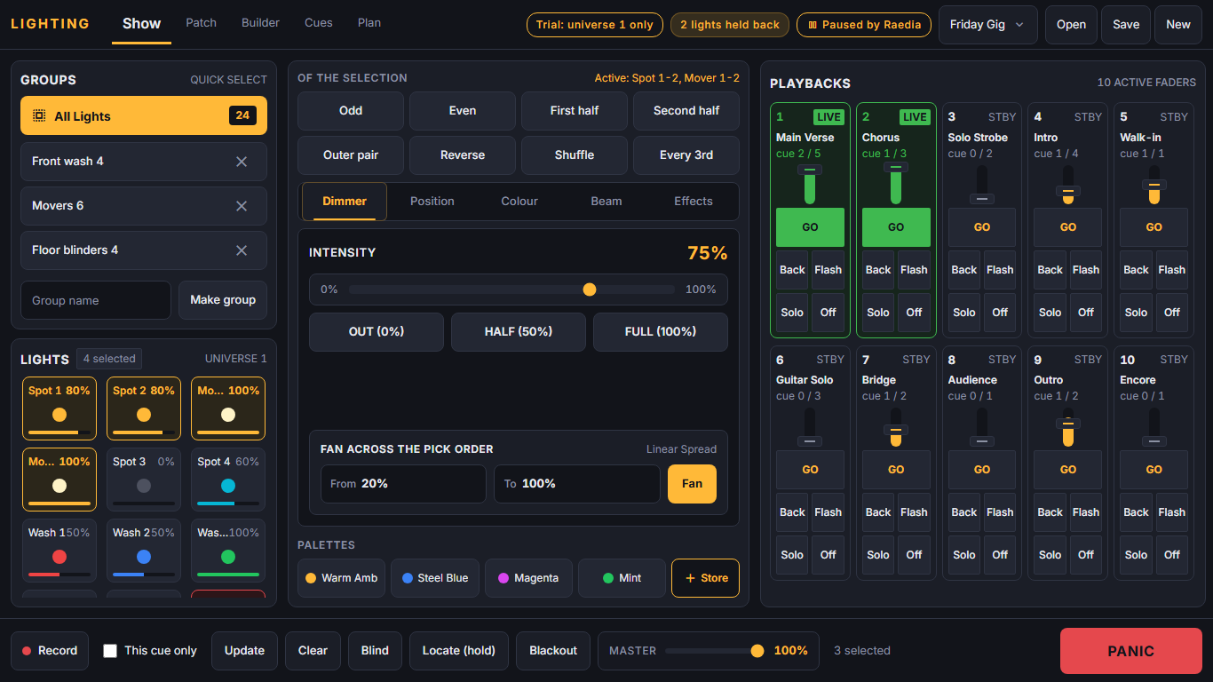This screenshot has width=1213, height=682.
Task: Turn Off the Chorus playback
Action: 914,313
